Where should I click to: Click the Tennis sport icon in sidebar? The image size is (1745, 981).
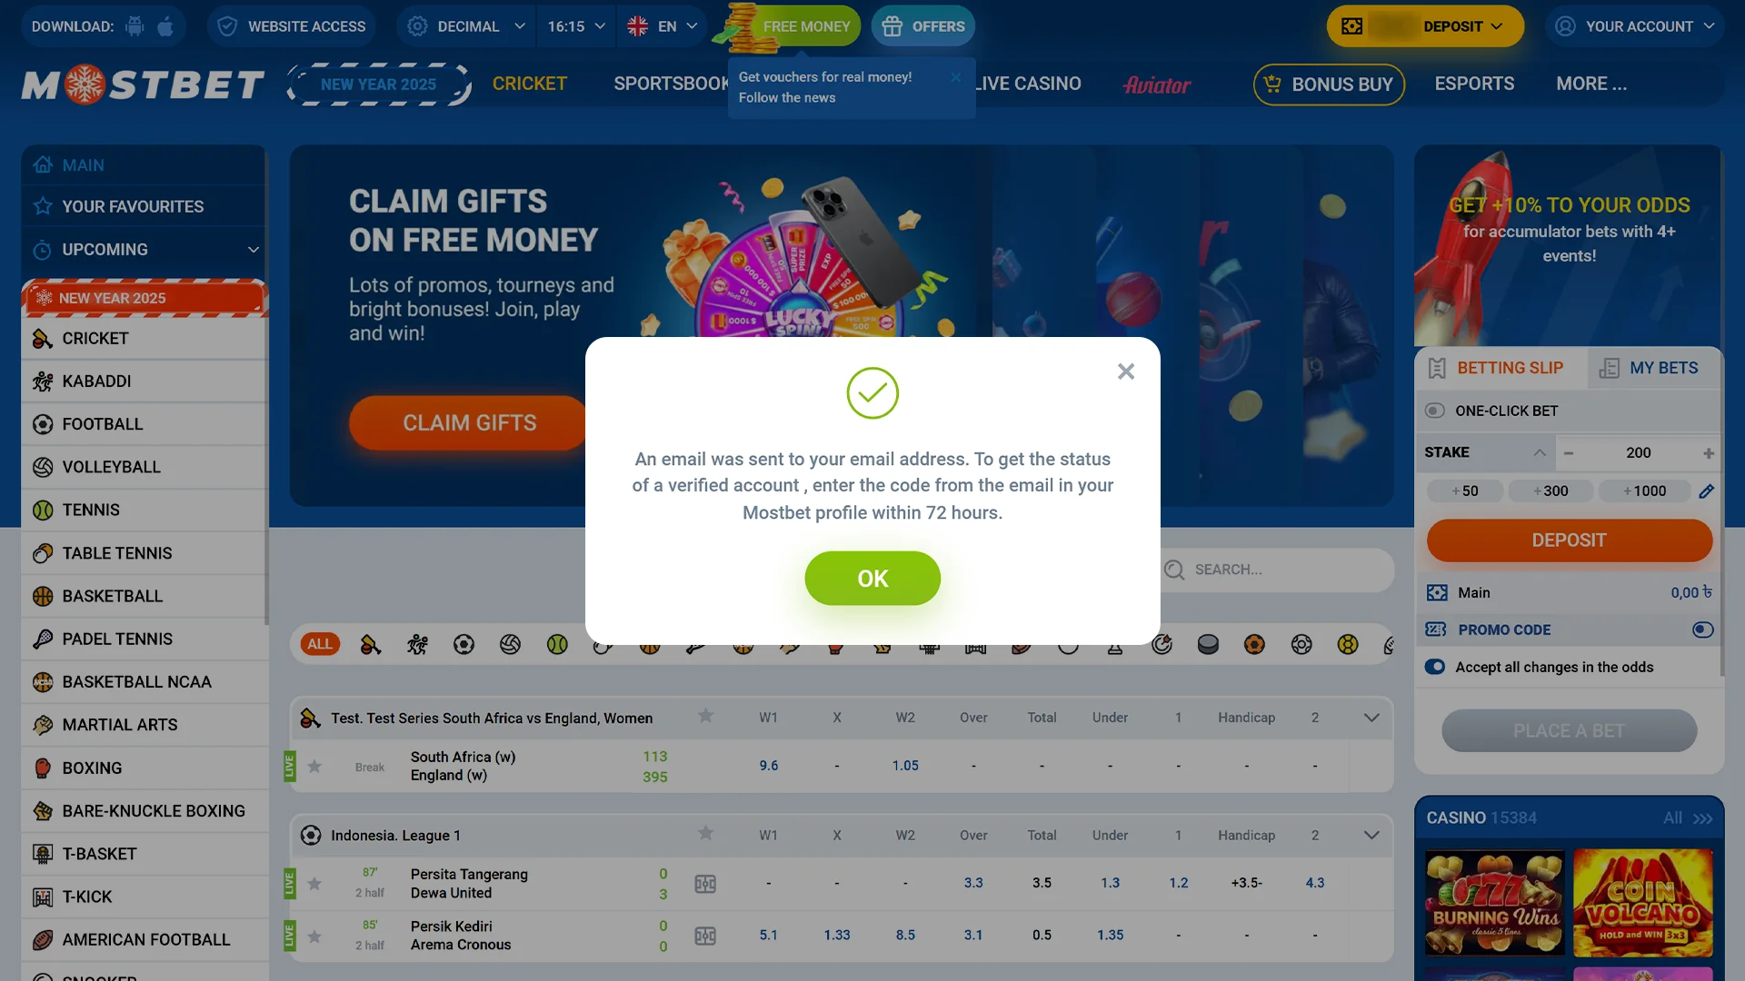coord(43,510)
